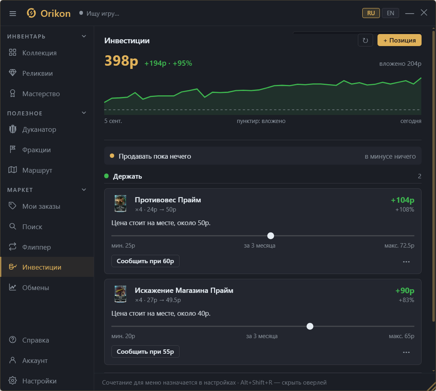
Task: Click the Противовес Прайм price slider handle
Action: (x=270, y=236)
